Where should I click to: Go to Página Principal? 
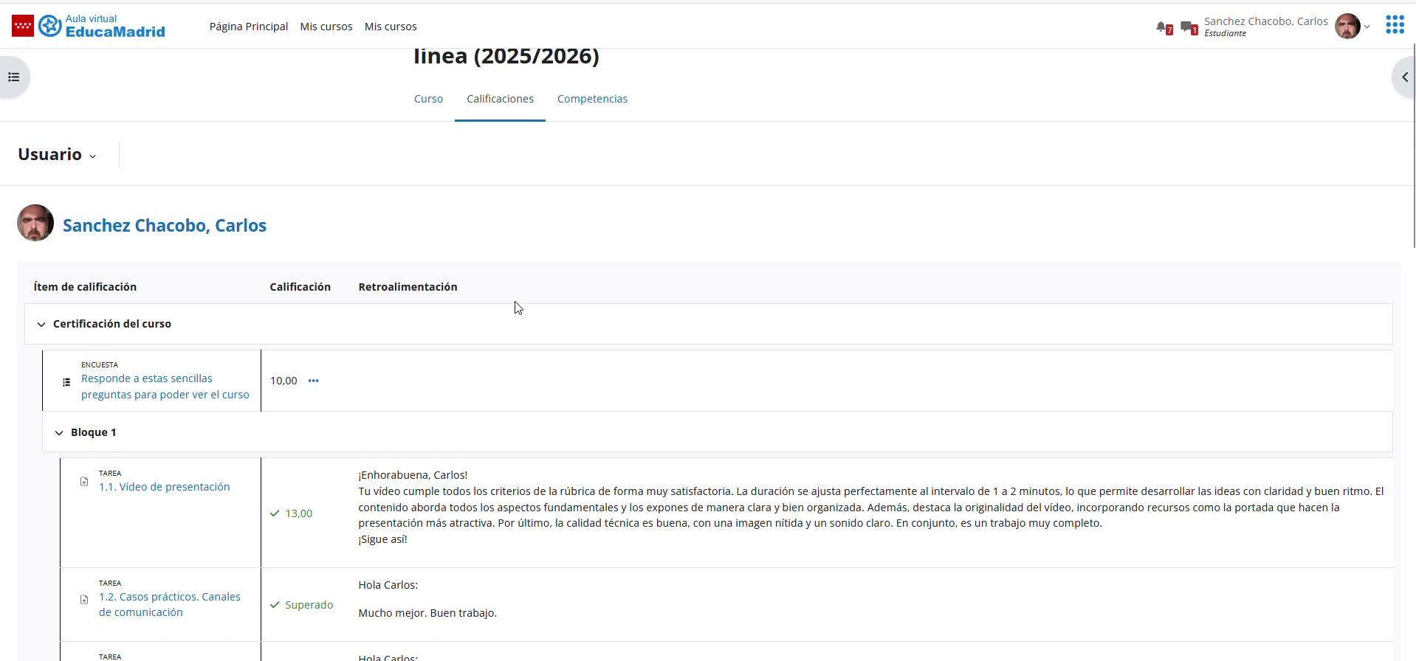(x=249, y=27)
